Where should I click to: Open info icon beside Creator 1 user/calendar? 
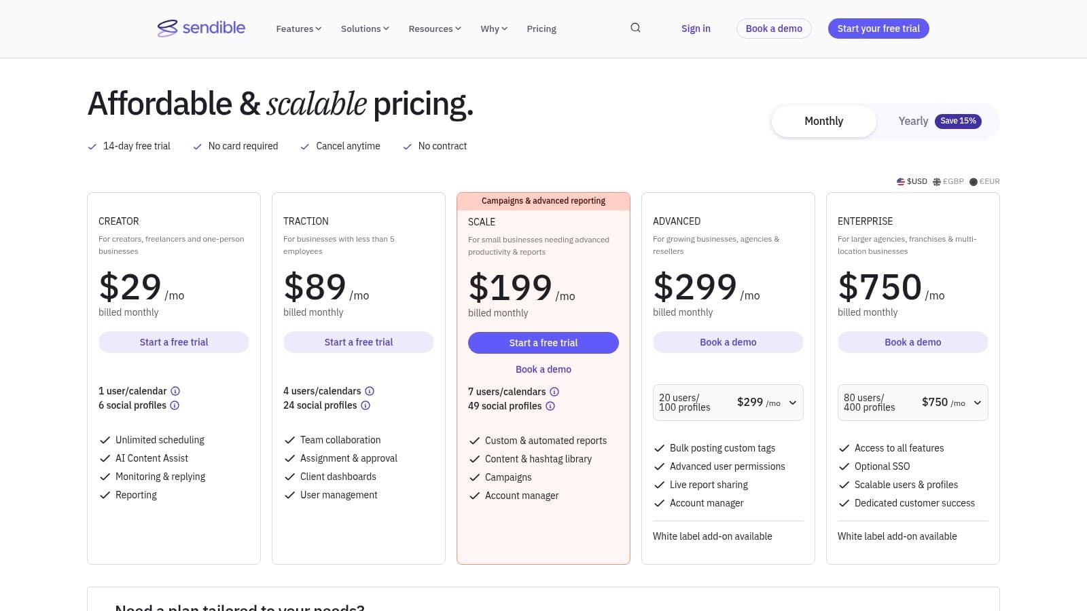point(175,391)
